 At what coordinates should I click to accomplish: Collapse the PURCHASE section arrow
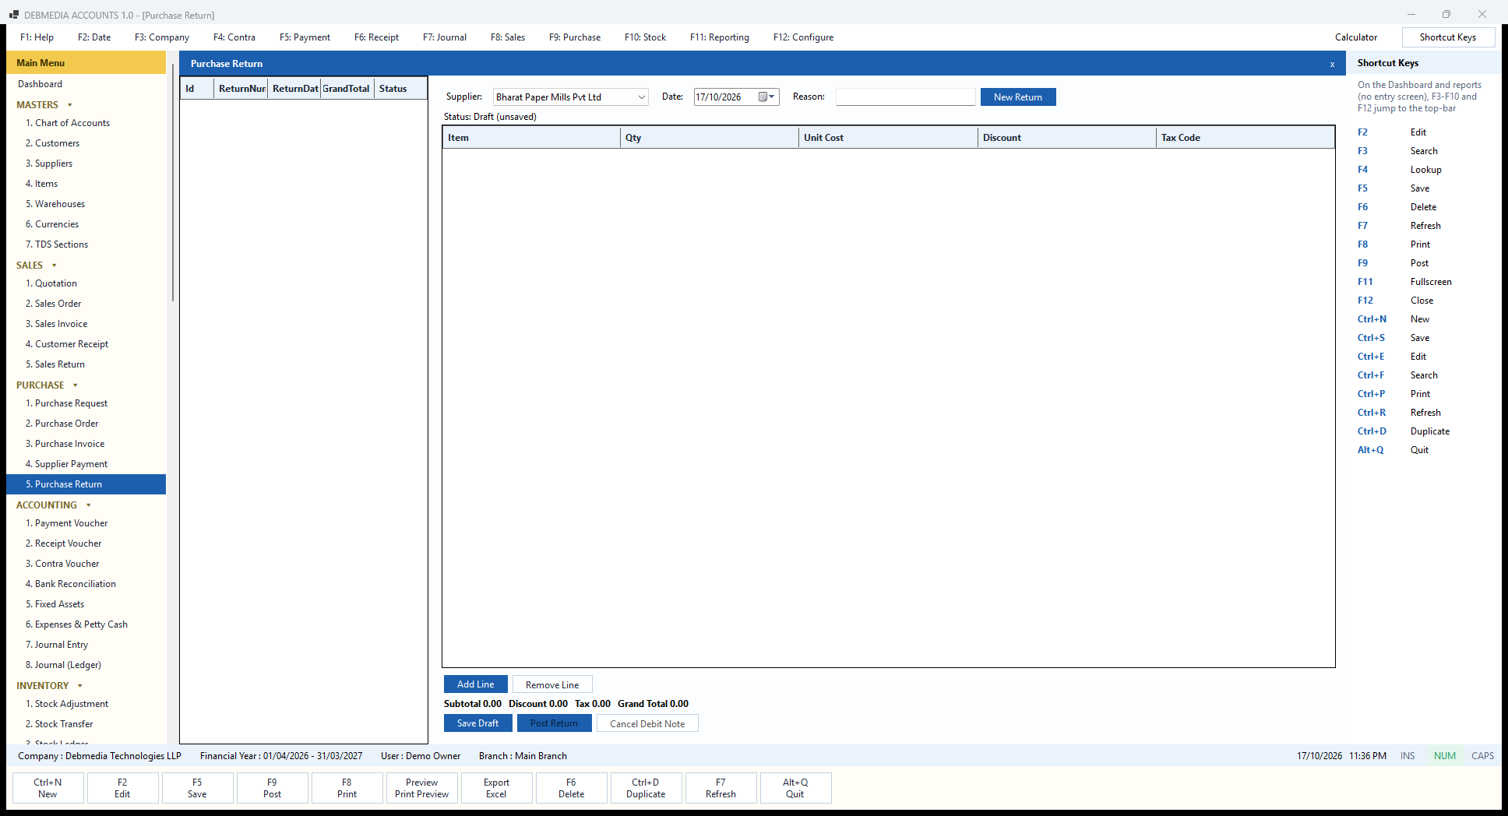point(76,385)
